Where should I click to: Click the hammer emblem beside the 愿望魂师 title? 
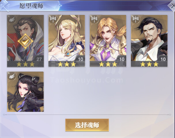tap(5, 6)
